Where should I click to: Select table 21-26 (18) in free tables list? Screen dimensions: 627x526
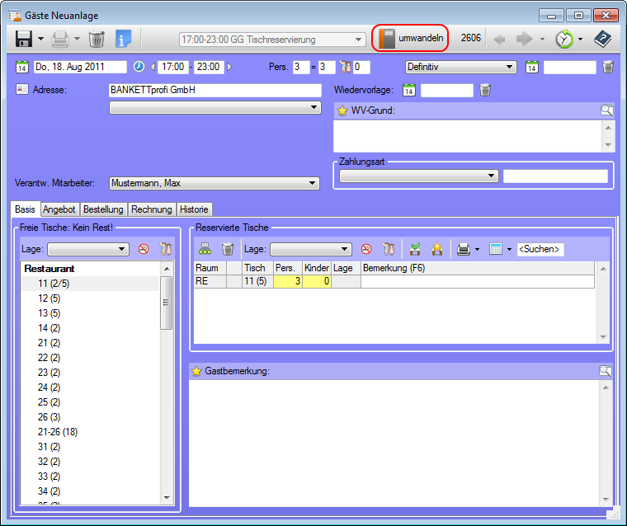pos(55,431)
